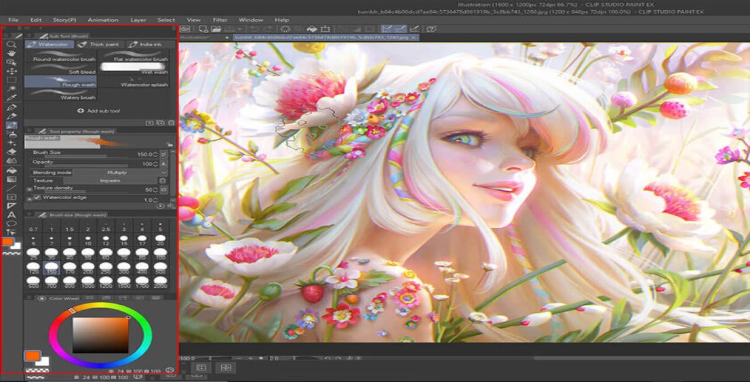Switch to the Thick paint tab
This screenshot has height=382, width=750.
[98, 45]
